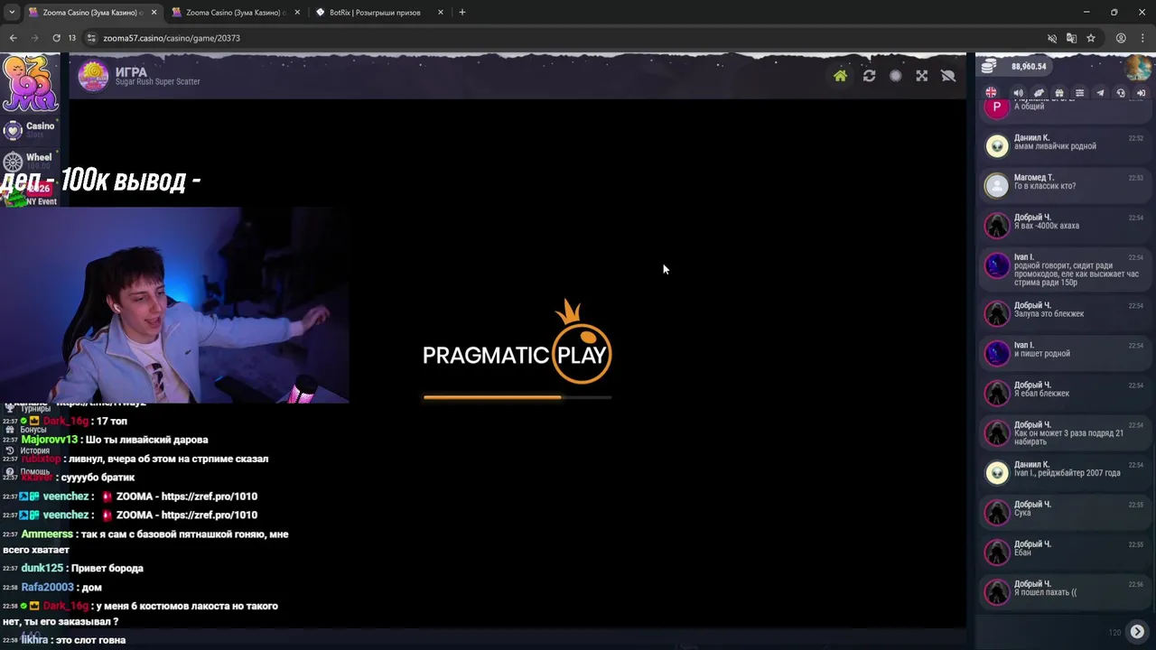Reload the page with the browser refresh button
1156x650 pixels.
[56, 38]
